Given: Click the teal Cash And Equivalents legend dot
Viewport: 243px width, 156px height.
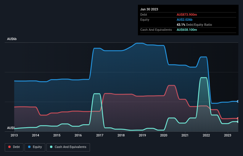Looking at the screenshot, I should tap(51, 147).
